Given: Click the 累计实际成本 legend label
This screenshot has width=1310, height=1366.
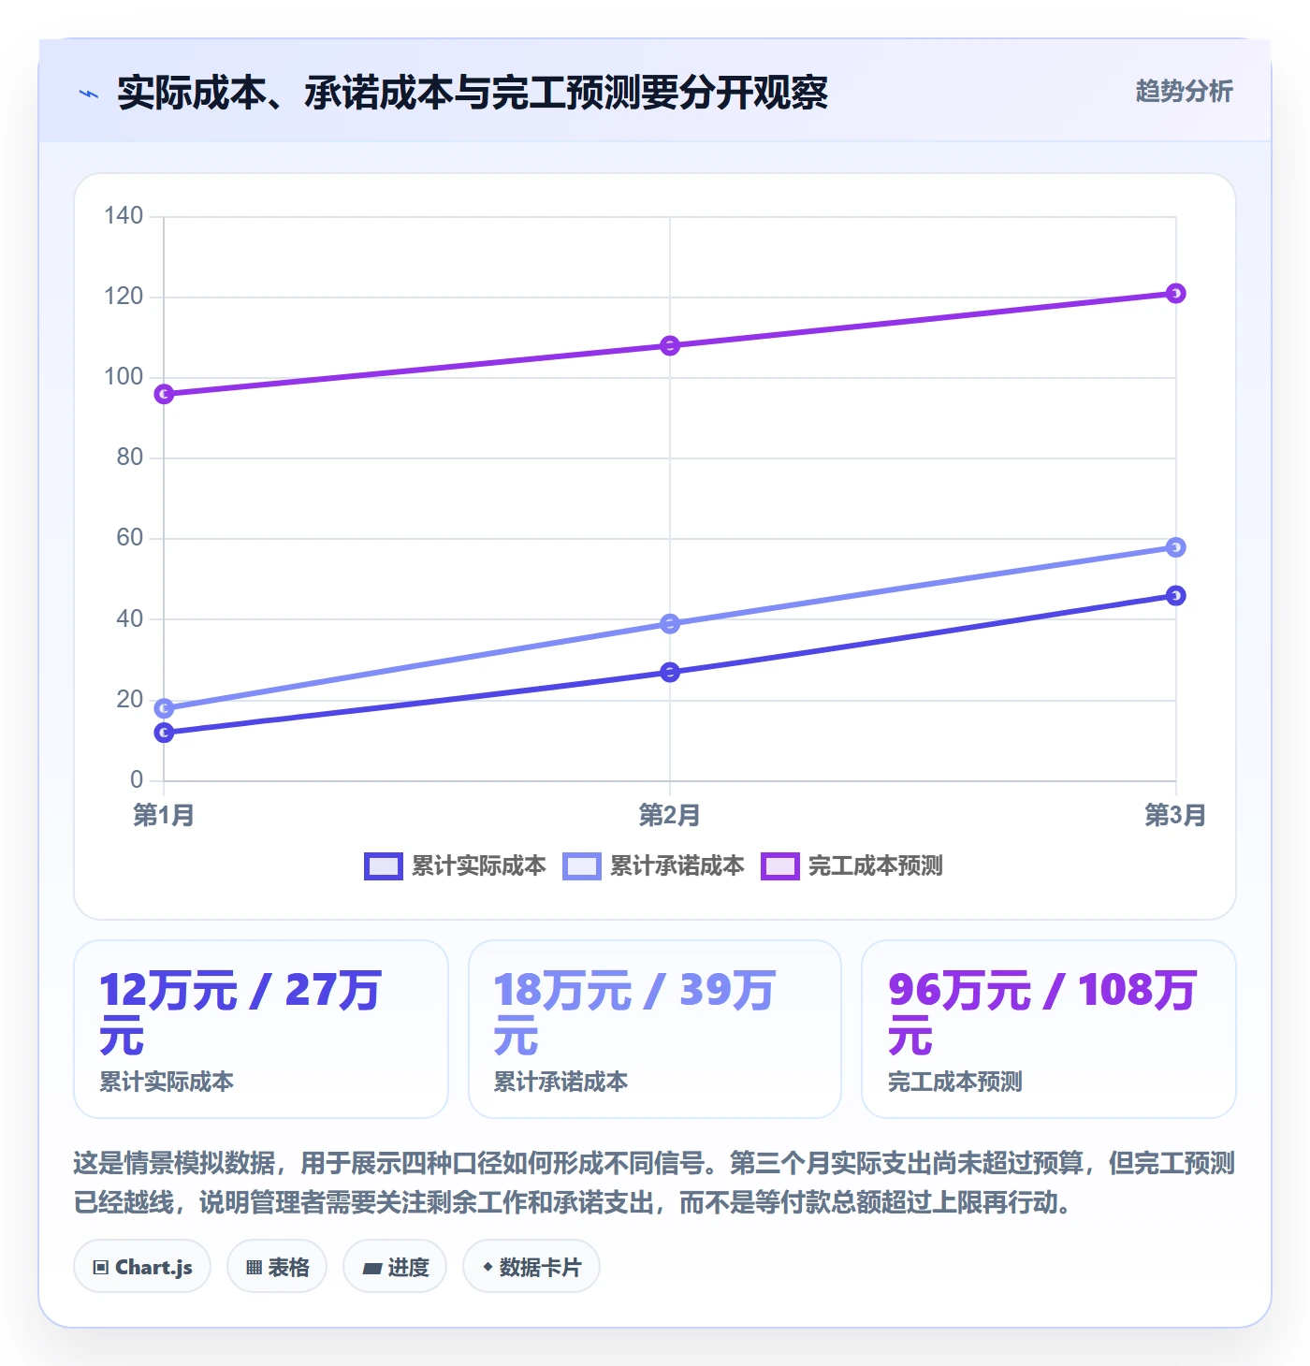Looking at the screenshot, I should click(x=478, y=866).
